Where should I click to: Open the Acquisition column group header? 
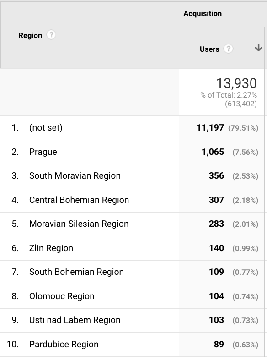click(x=203, y=14)
